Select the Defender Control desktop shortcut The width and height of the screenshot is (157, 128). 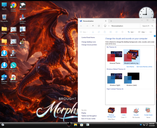4,79
